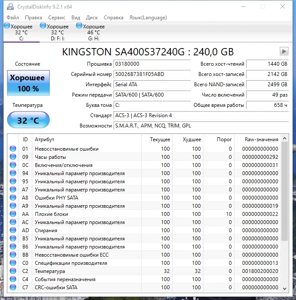Click status icon of Температура row C2
This screenshot has width=296, height=300.
click(x=13, y=271)
